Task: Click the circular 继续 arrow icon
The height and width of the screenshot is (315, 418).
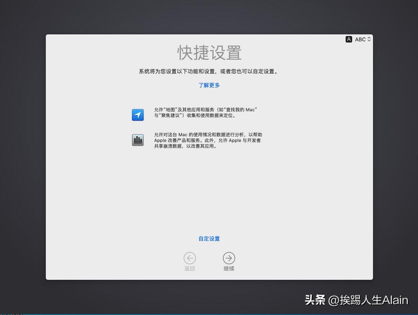Action: click(x=229, y=258)
